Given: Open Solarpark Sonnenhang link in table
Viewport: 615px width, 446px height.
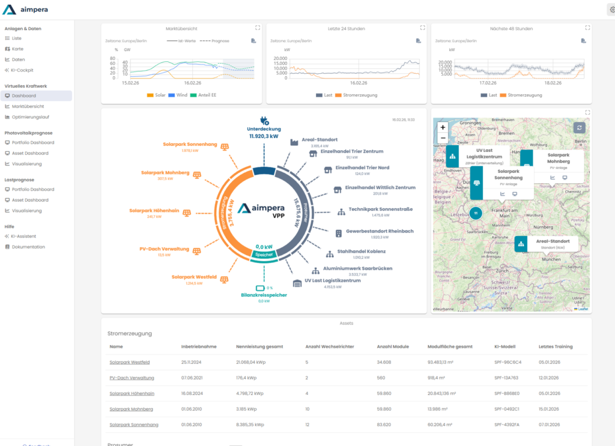Looking at the screenshot, I should (x=134, y=425).
